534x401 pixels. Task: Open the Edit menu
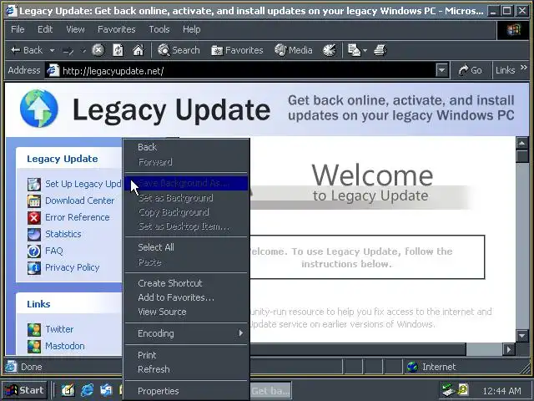45,29
